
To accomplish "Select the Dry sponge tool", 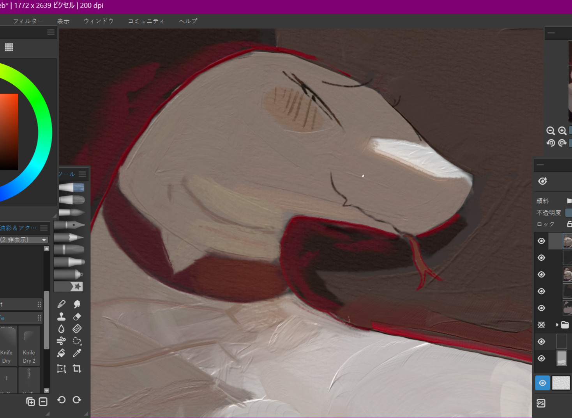I will (x=77, y=329).
